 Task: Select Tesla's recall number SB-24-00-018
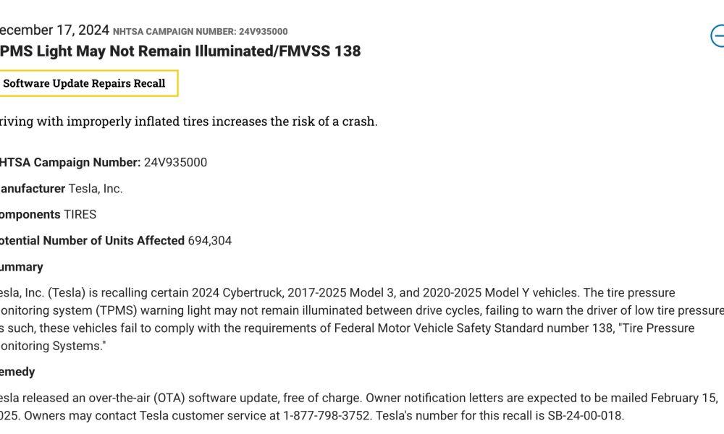coord(586,415)
